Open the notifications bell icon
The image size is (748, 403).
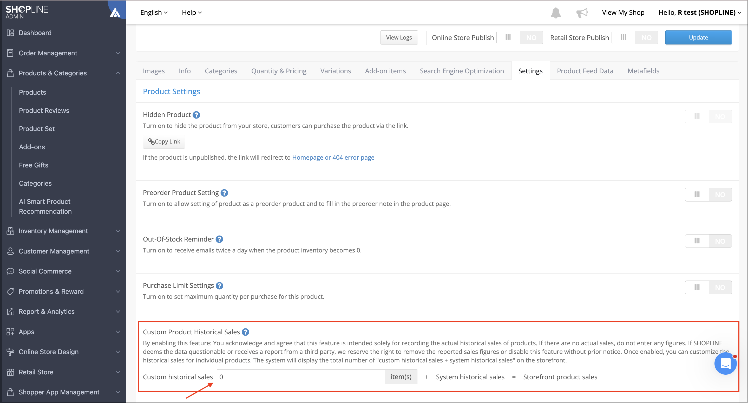[555, 12]
